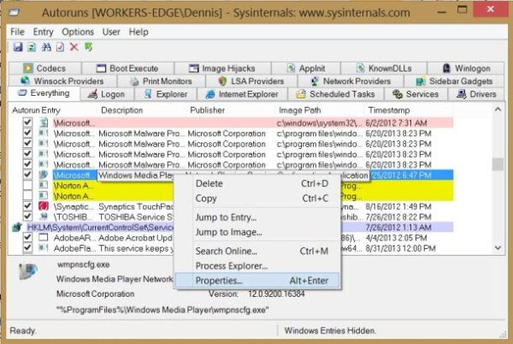Click the TOSHIBA entry icon
Viewport: 513px width, 344px height.
44,216
